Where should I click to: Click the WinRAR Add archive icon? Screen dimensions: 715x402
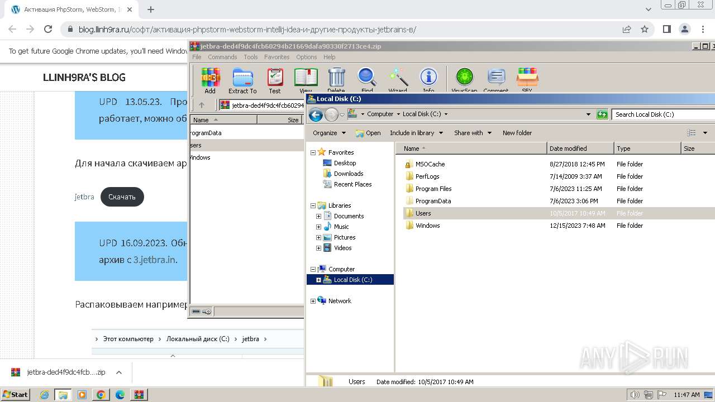tap(210, 78)
